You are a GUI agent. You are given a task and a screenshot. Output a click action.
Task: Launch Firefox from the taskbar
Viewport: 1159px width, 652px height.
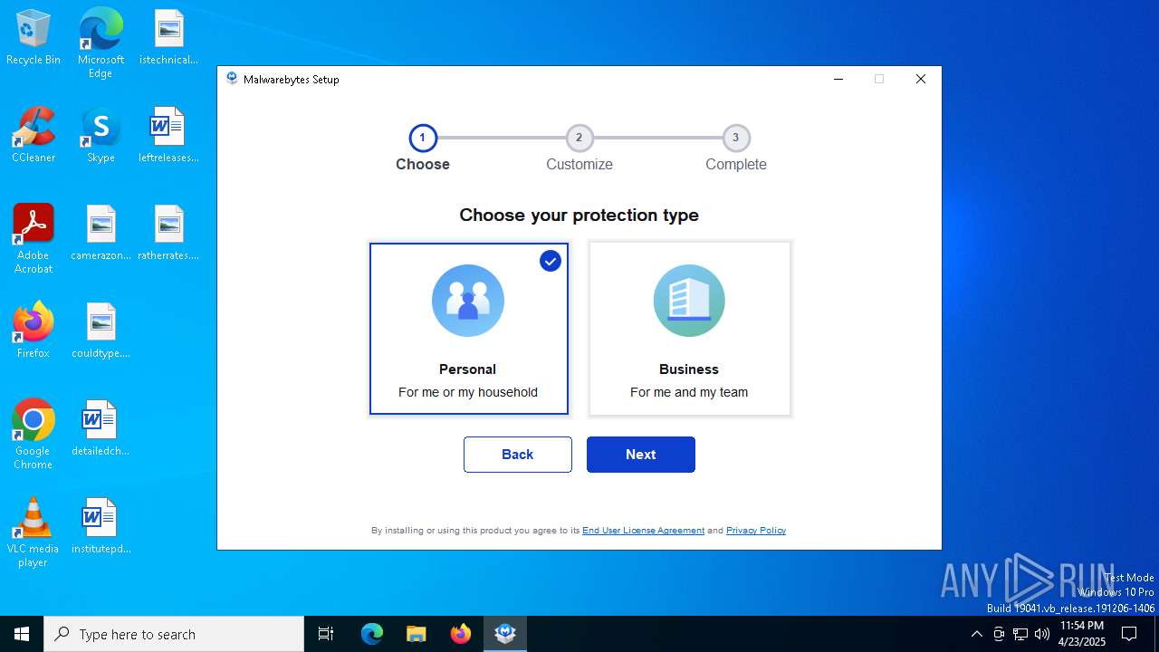pos(461,634)
